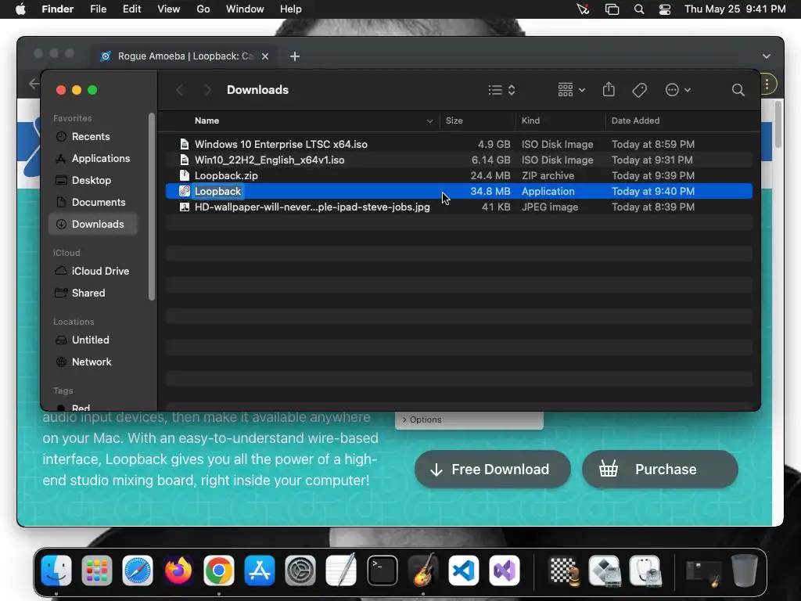Open the Finder search icon

pyautogui.click(x=738, y=90)
